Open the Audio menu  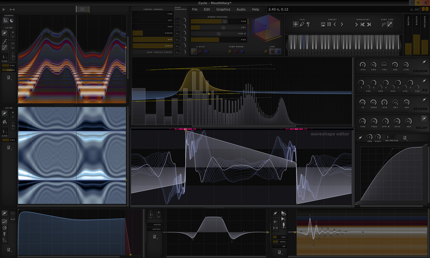click(241, 9)
